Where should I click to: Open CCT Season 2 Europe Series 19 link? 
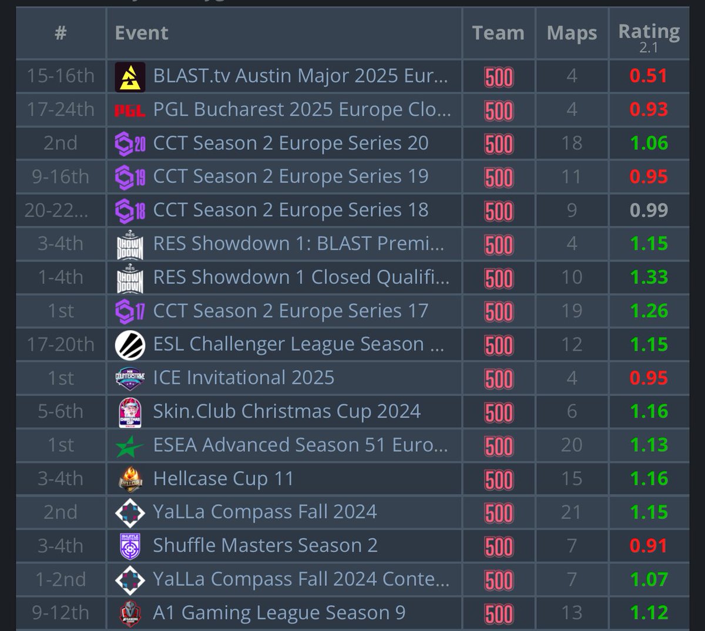click(x=291, y=176)
